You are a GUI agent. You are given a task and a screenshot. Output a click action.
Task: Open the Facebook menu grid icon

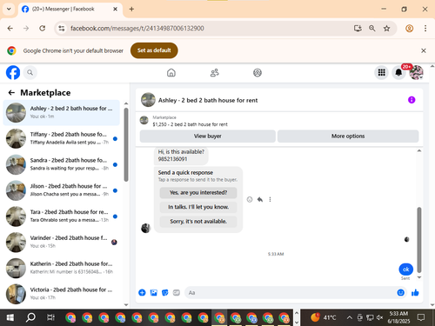pyautogui.click(x=382, y=72)
